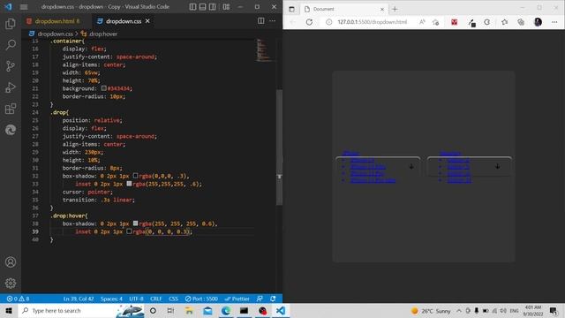The width and height of the screenshot is (565, 318).
Task: Open Edge Settings and more menu
Action: coord(554,22)
